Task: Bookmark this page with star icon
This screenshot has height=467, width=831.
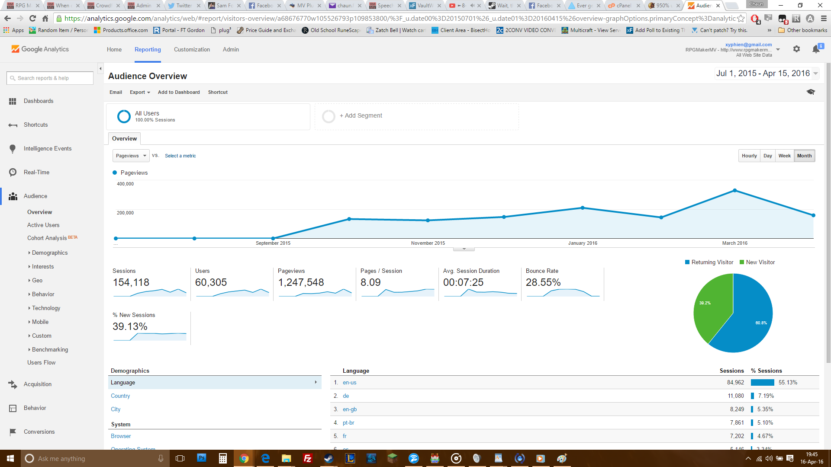Action: [741, 19]
